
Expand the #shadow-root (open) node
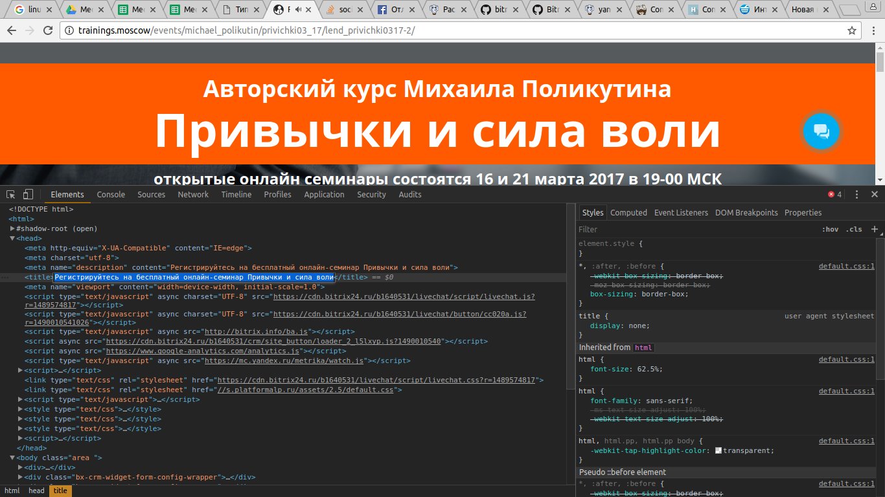point(12,228)
